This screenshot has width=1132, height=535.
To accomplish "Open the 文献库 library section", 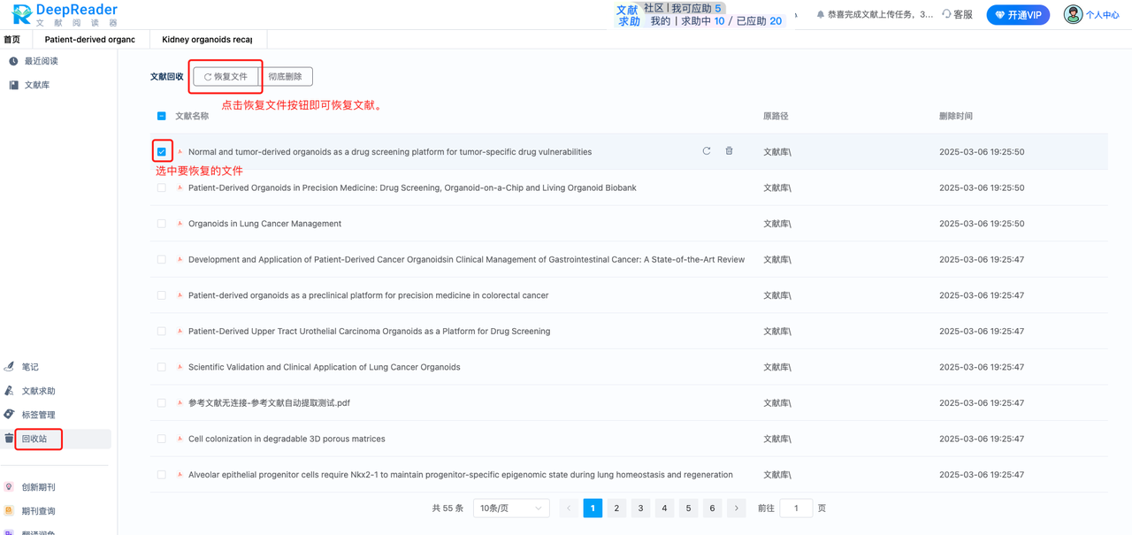I will pos(39,84).
